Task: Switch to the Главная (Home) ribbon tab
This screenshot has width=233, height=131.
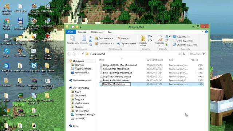Action: [82, 32]
